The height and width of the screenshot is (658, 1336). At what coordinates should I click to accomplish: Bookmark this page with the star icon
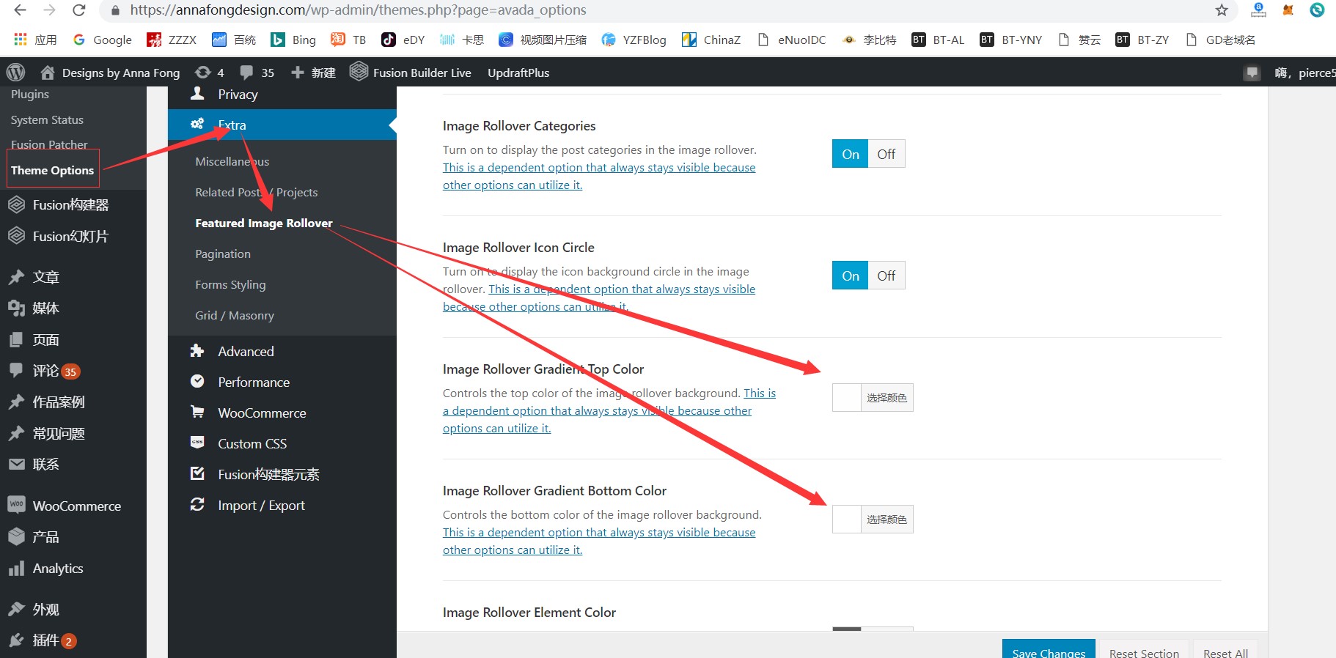pyautogui.click(x=1221, y=10)
